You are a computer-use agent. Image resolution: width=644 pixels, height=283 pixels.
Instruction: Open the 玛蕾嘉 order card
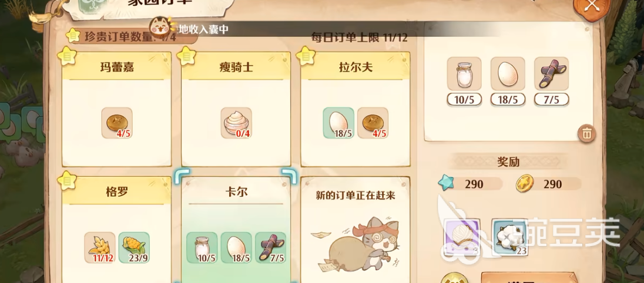[117, 109]
